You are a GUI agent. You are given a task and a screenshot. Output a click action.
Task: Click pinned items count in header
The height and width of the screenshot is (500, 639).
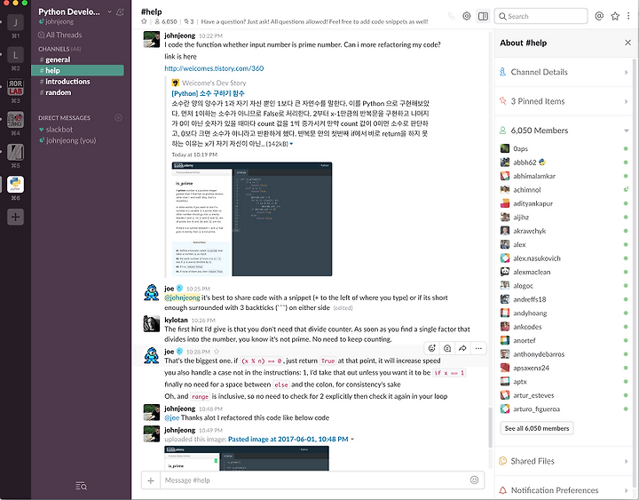tap(189, 21)
